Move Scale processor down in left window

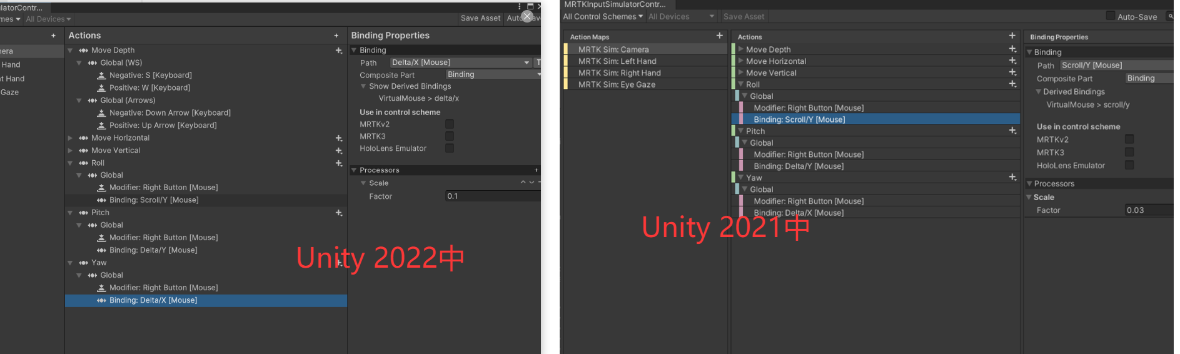532,183
